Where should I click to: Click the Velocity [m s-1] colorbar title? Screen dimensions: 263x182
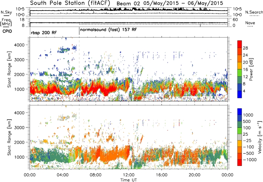tap(260, 137)
